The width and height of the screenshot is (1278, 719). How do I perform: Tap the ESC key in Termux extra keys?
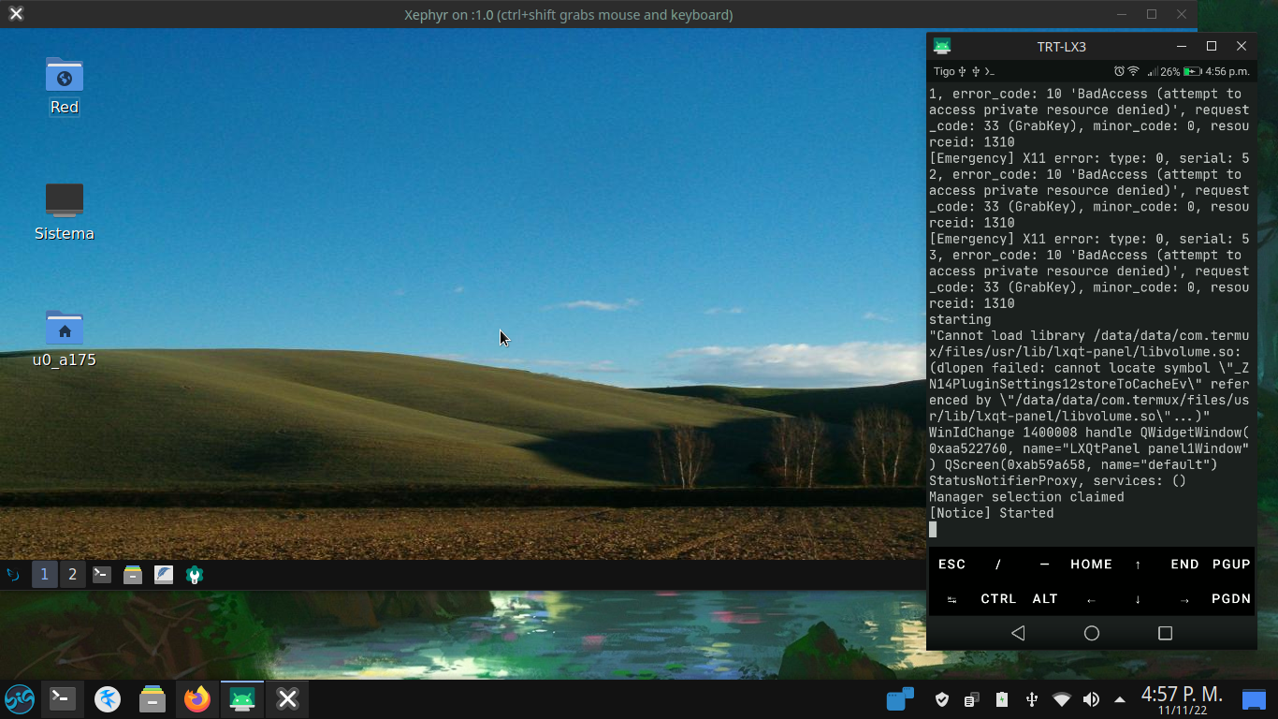[x=951, y=565]
